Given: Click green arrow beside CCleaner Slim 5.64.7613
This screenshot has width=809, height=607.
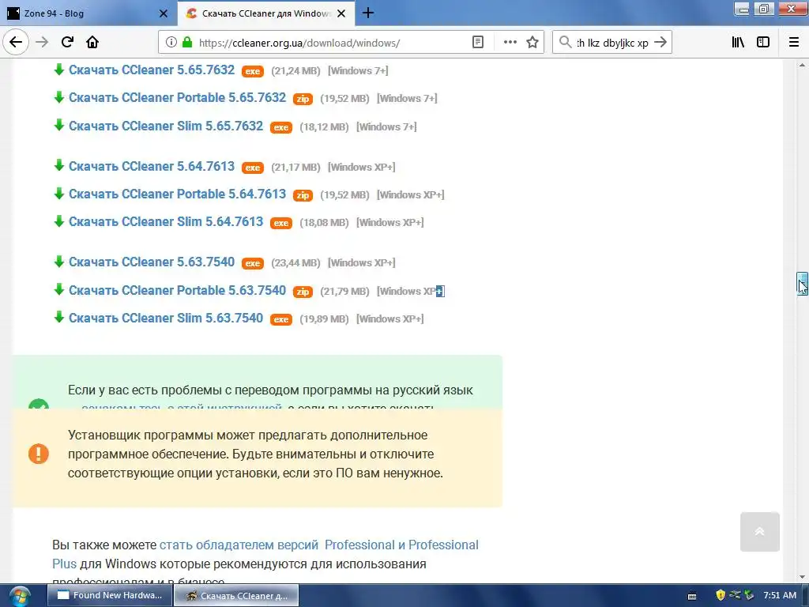Looking at the screenshot, I should click(x=58, y=221).
